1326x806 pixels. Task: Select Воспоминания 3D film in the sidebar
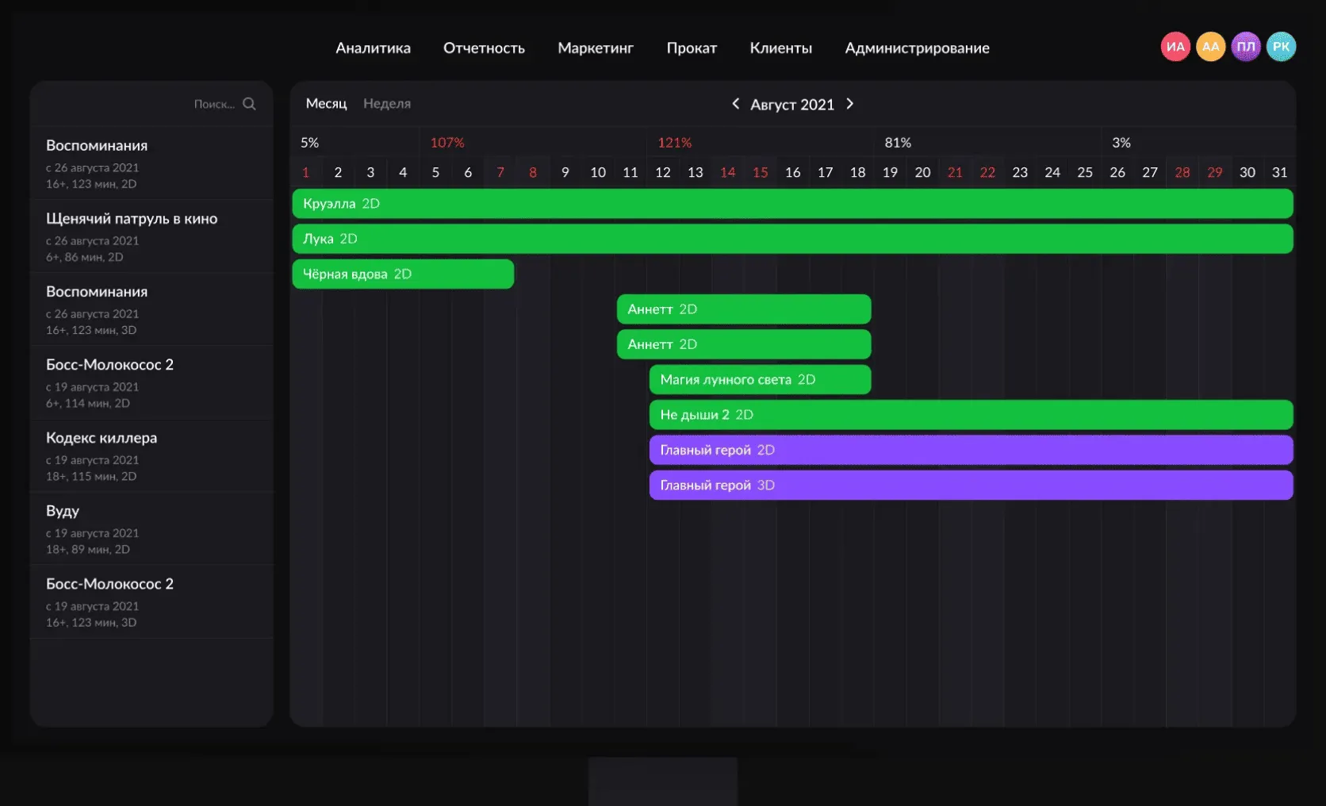151,309
